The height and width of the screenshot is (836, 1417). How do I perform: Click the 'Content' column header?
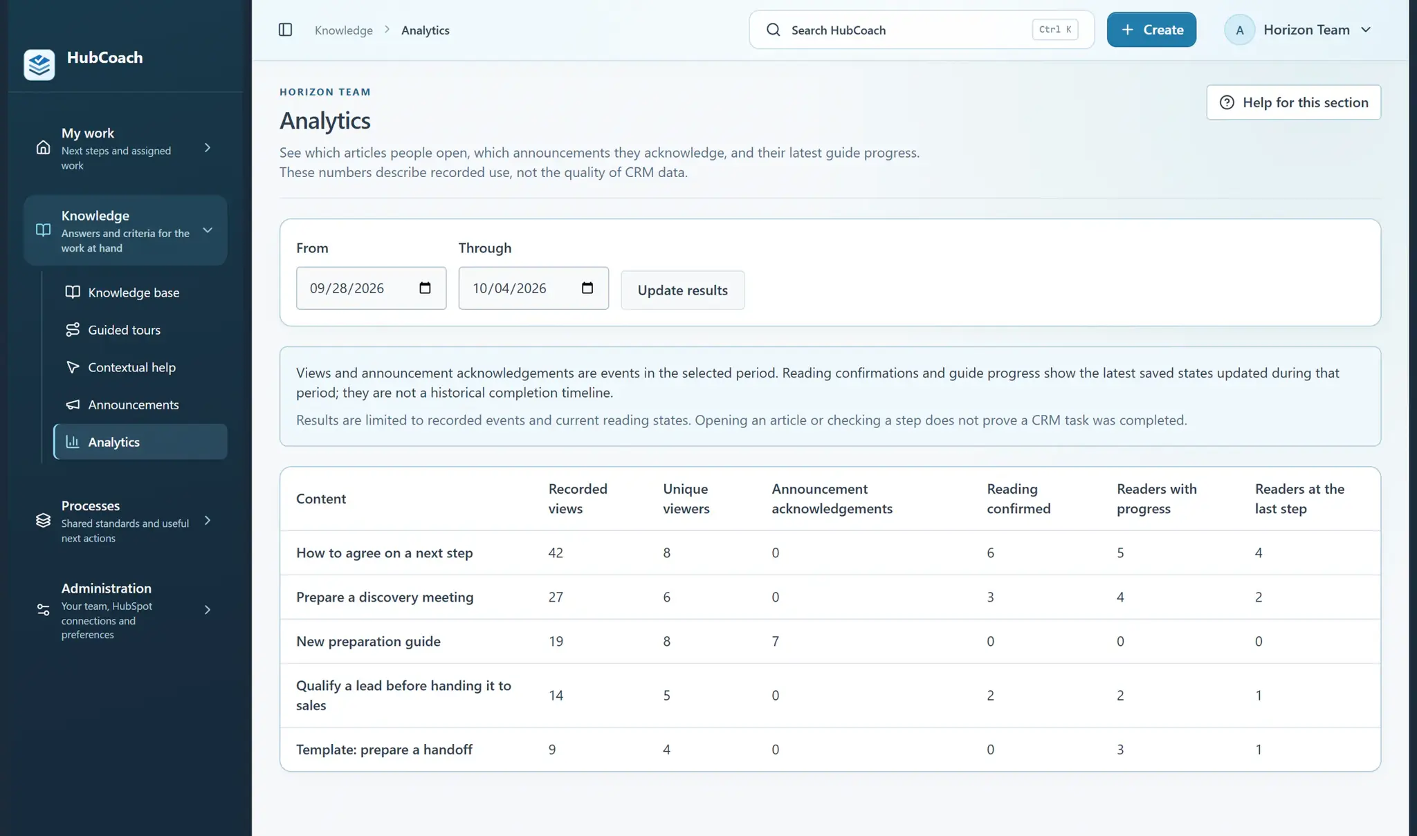coord(321,499)
